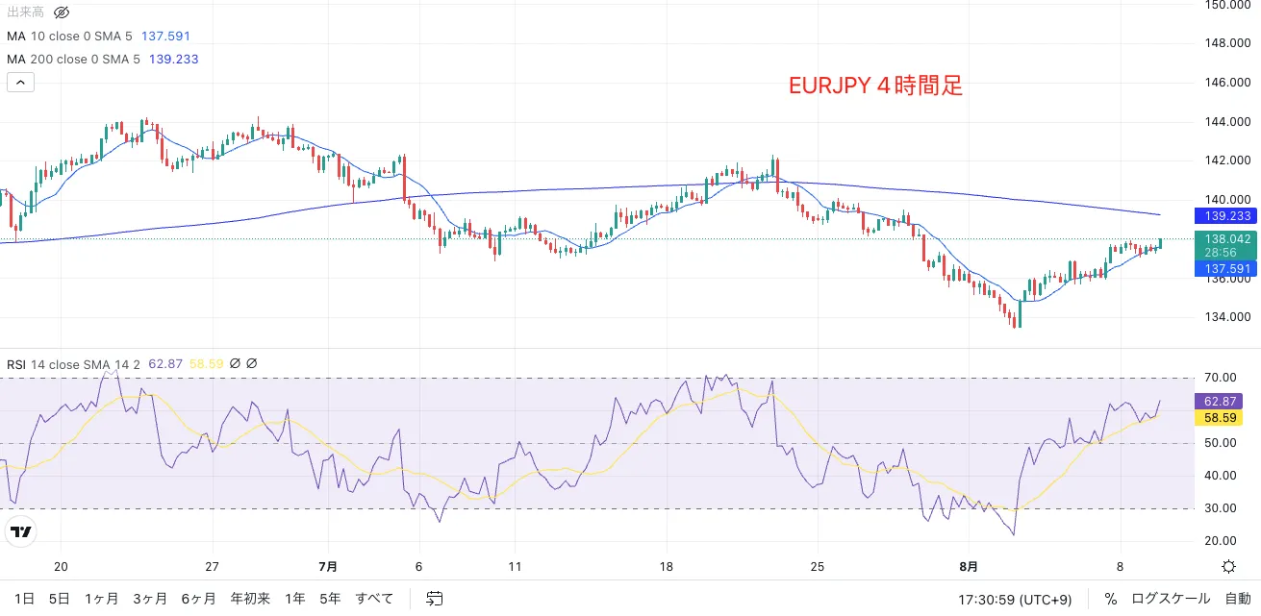Switch range to 年初来
Image resolution: width=1261 pixels, height=616 pixels.
click(x=250, y=599)
